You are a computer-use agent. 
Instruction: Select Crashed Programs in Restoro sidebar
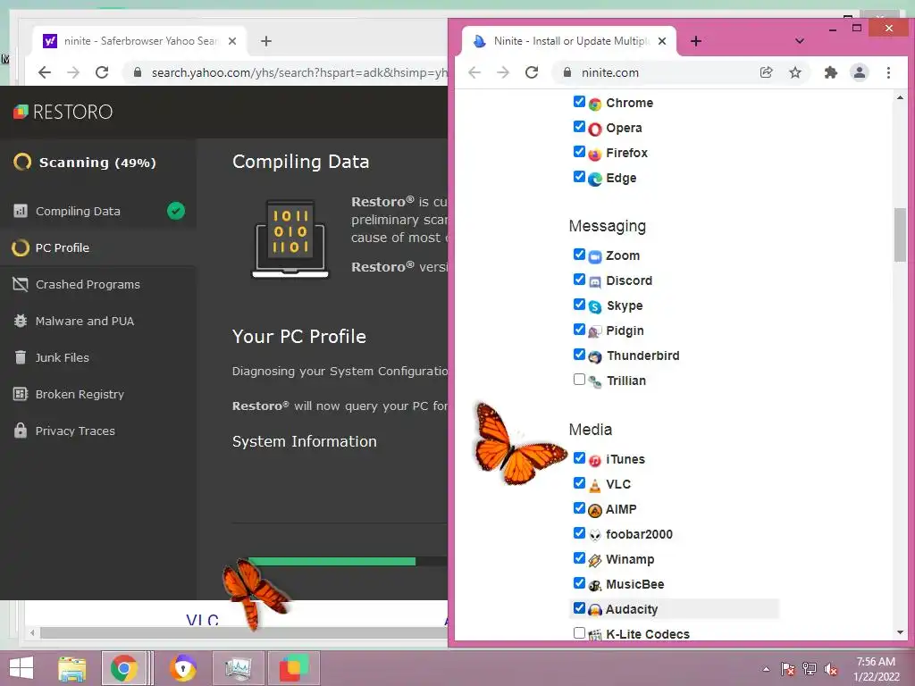98,284
